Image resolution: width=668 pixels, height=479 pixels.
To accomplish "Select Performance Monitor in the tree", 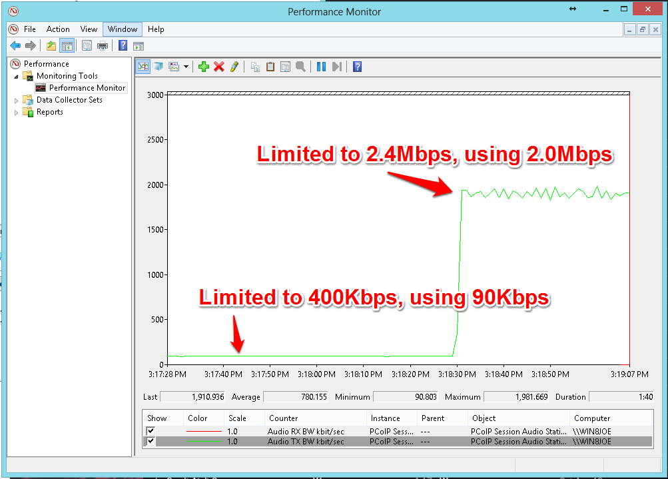I will 87,88.
